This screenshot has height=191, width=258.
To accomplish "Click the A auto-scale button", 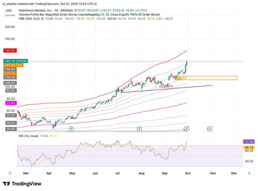I will pyautogui.click(x=249, y=173).
